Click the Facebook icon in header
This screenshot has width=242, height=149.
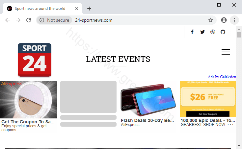192,32
